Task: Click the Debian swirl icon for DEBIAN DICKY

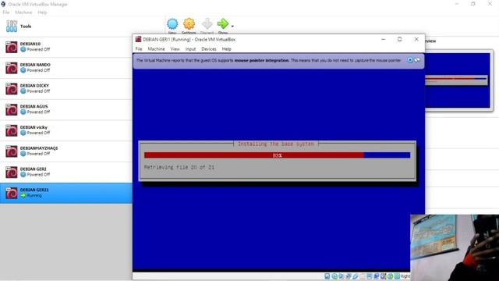Action: 12,89
